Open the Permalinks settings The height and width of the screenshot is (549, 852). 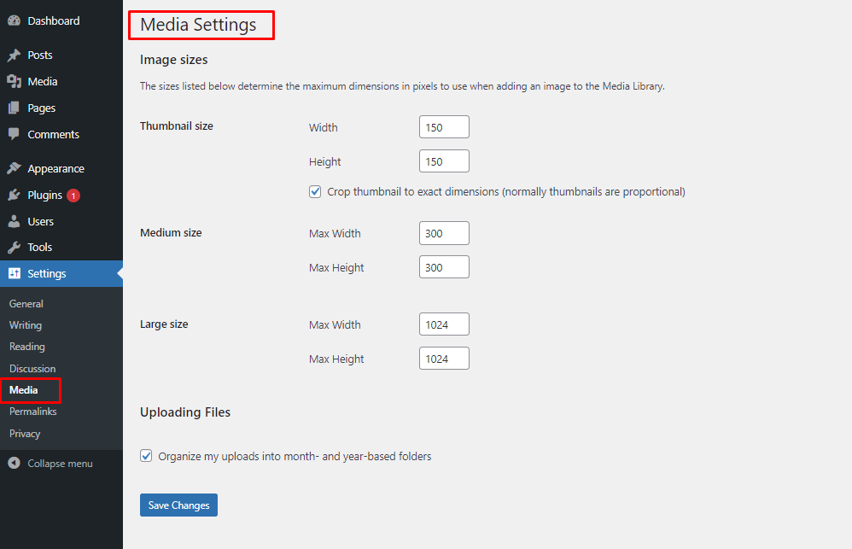click(x=32, y=411)
